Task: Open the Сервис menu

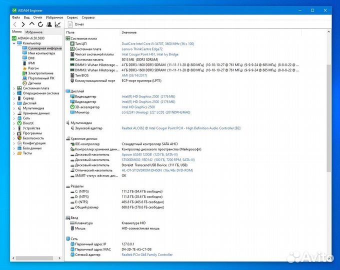Action: (72, 17)
